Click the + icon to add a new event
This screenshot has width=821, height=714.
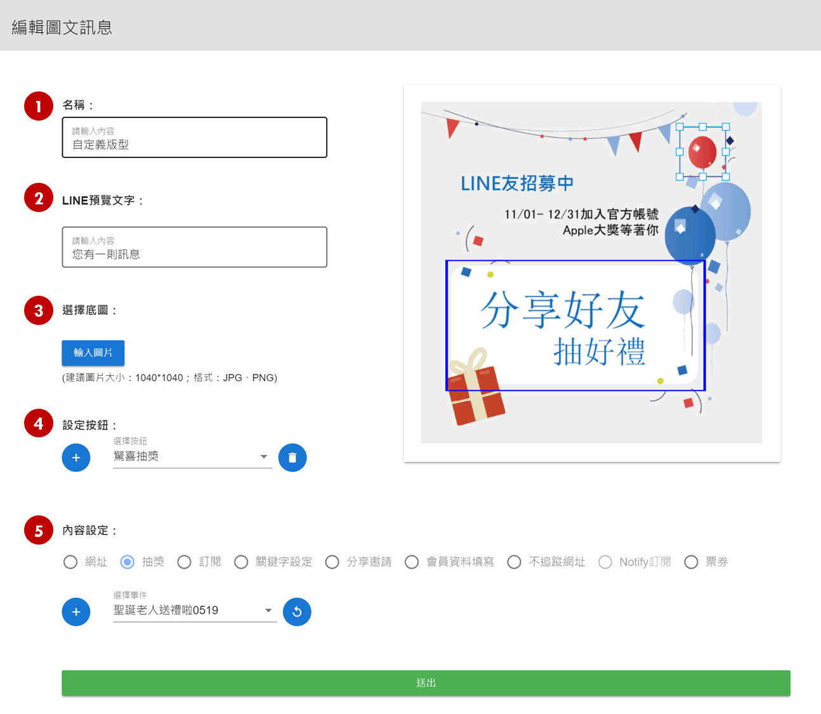(76, 611)
